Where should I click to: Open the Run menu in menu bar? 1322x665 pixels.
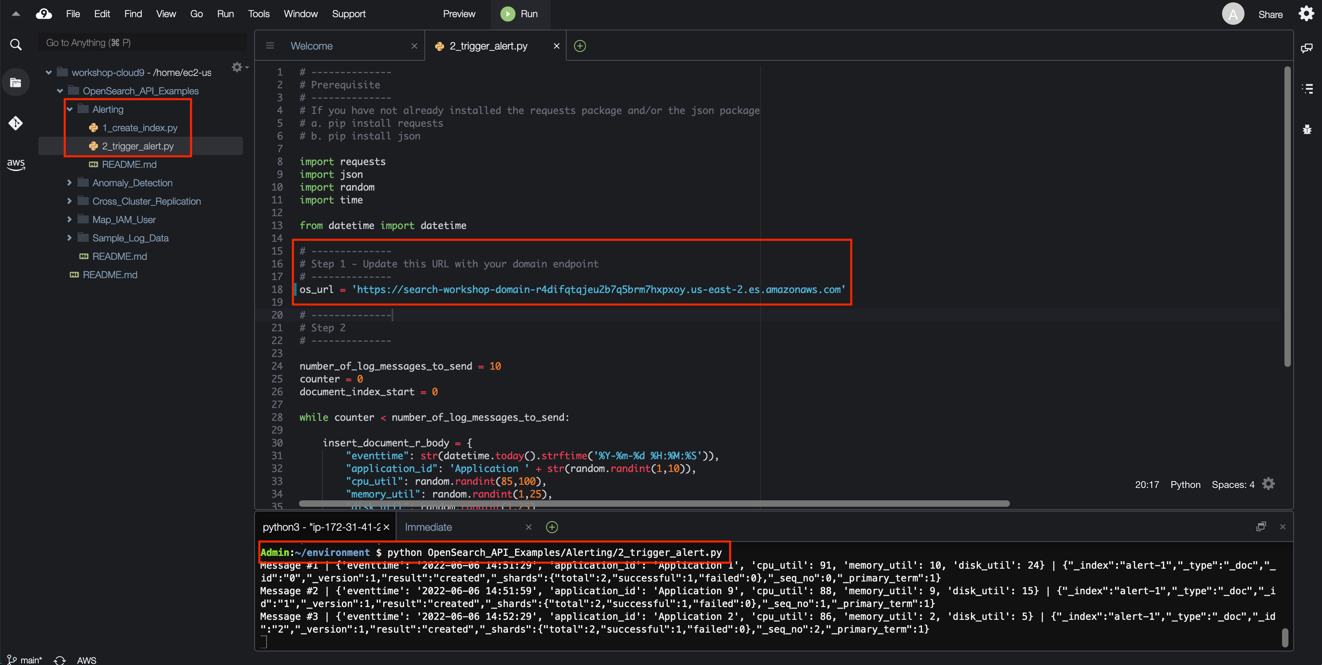pos(225,14)
